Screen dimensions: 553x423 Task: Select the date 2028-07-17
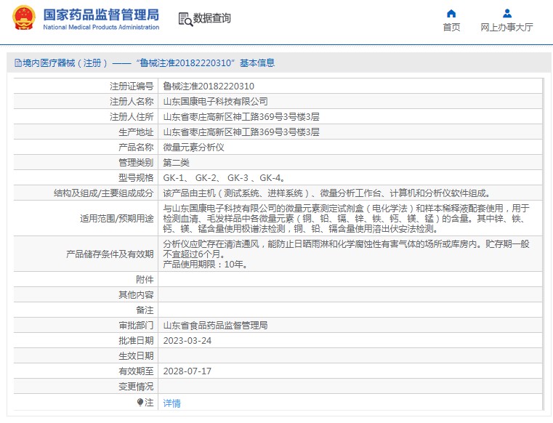(x=187, y=371)
